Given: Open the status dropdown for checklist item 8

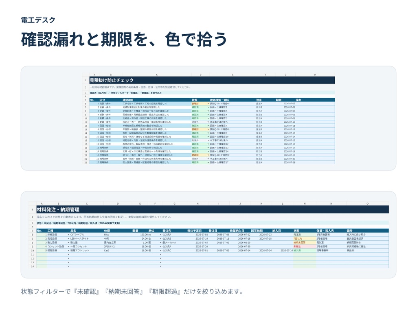Looking at the screenshot, I should [208, 130].
